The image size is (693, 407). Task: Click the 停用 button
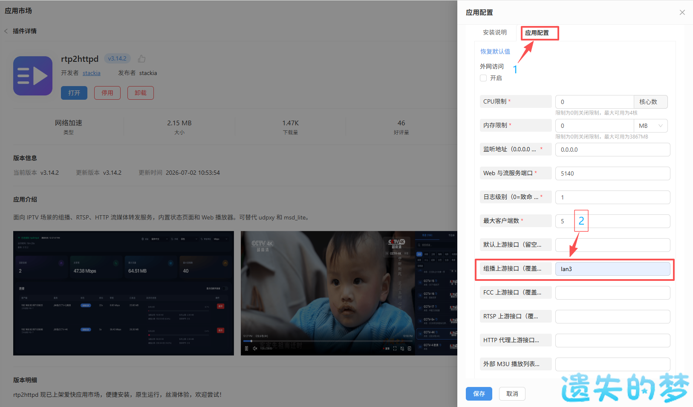click(x=107, y=93)
